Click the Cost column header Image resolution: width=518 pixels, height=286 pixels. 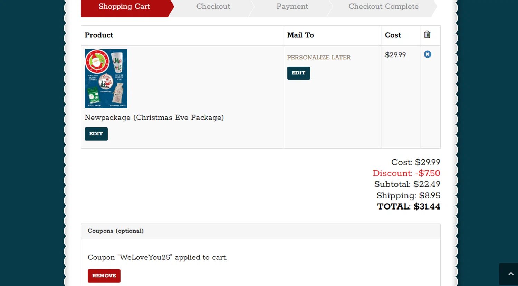click(x=393, y=35)
